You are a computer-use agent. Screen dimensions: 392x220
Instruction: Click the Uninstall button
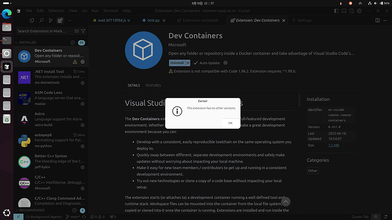177,63
